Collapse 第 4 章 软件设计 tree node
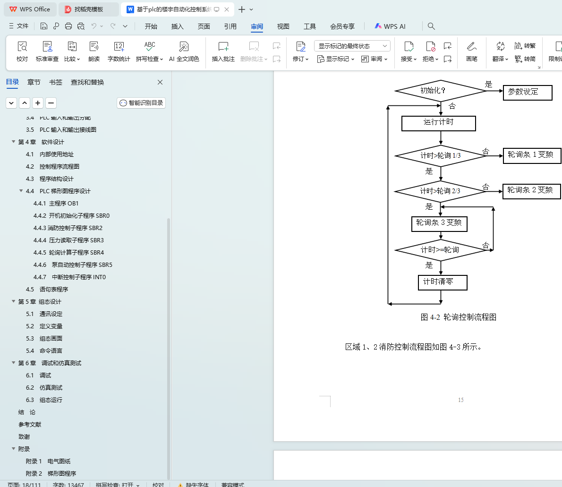Screen dimensions: 562x487 [13, 142]
